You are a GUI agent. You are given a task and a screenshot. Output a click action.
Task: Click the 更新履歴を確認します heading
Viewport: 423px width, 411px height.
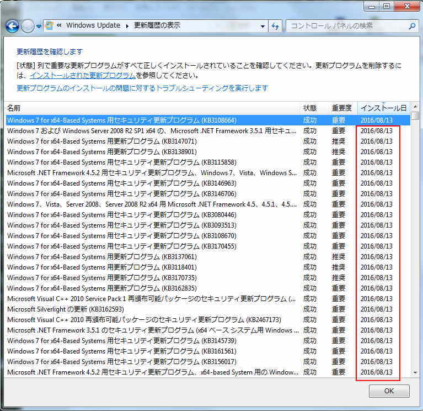(x=50, y=51)
